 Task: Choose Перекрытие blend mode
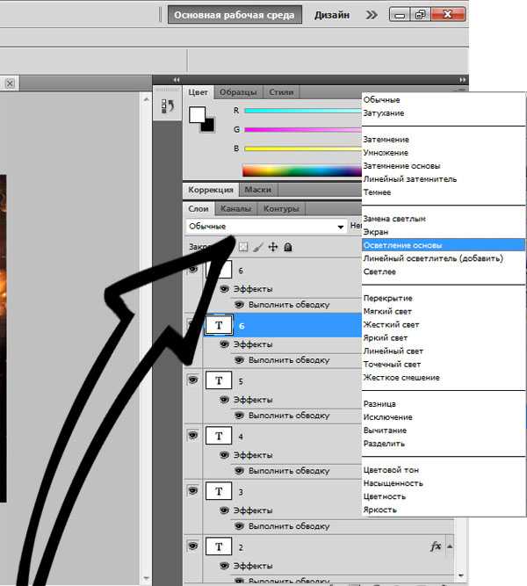[444, 298]
